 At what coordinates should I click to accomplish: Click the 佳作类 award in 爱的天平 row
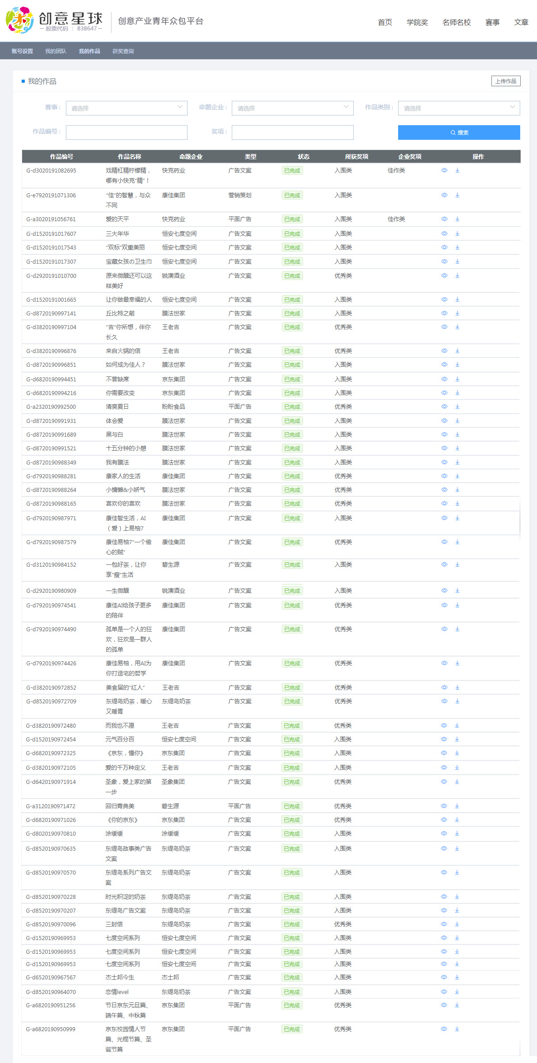tap(396, 219)
